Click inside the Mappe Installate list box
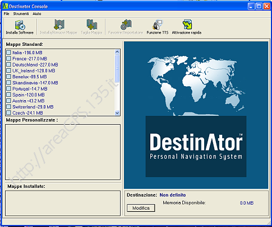 click(x=63, y=203)
